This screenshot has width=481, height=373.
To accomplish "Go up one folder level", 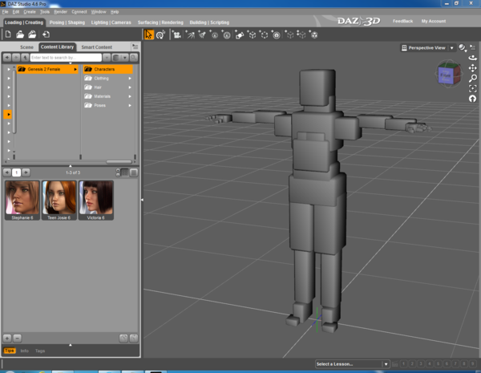I will tap(25, 58).
